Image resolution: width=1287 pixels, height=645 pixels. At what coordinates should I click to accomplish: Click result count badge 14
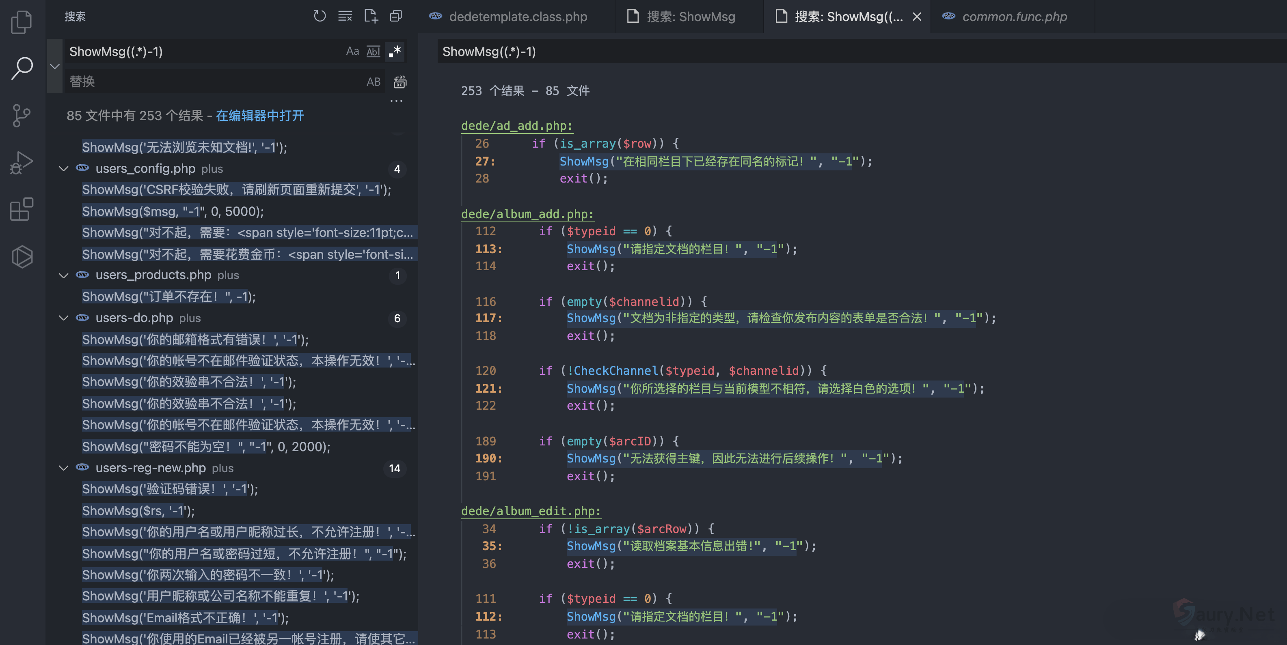pos(395,468)
